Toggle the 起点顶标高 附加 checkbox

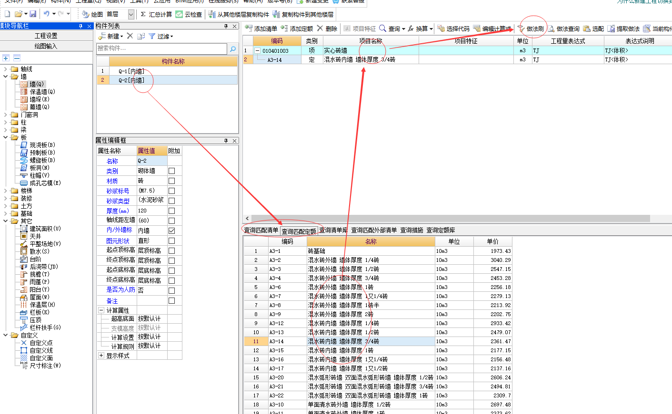[x=171, y=250]
